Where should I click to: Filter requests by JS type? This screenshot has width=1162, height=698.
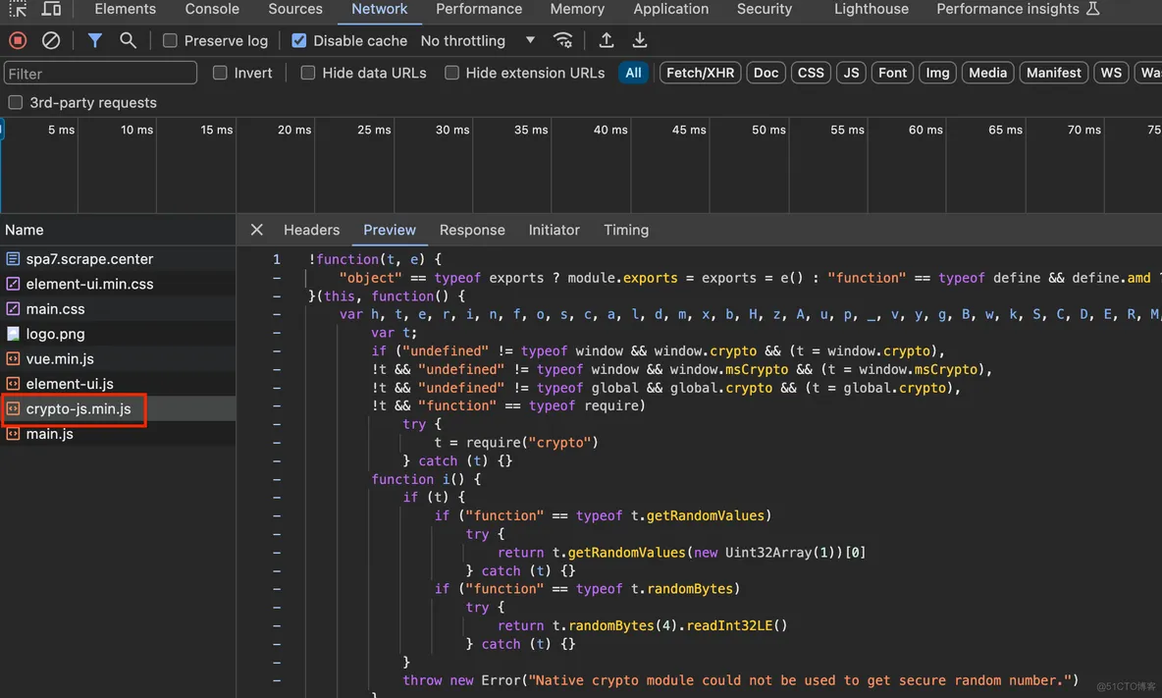point(851,73)
